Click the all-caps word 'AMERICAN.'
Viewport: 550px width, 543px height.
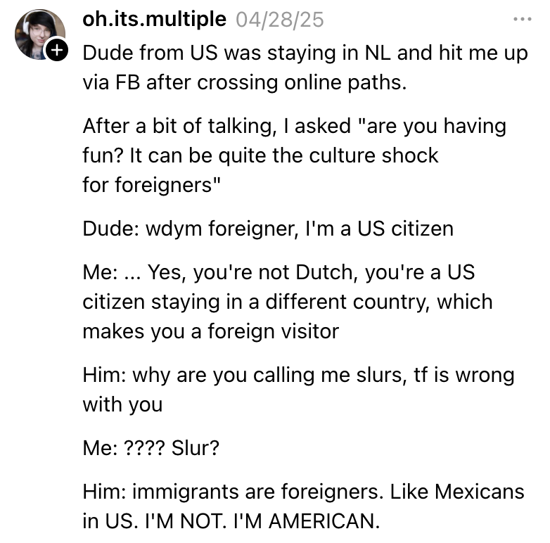point(324,521)
